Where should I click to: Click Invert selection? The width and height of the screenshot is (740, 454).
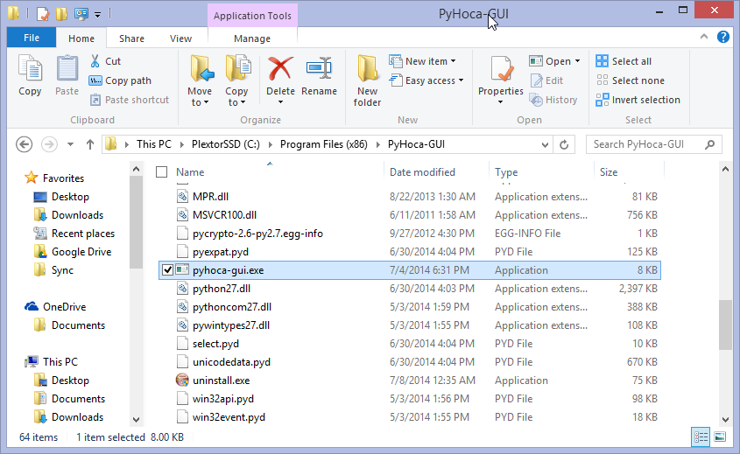click(638, 100)
